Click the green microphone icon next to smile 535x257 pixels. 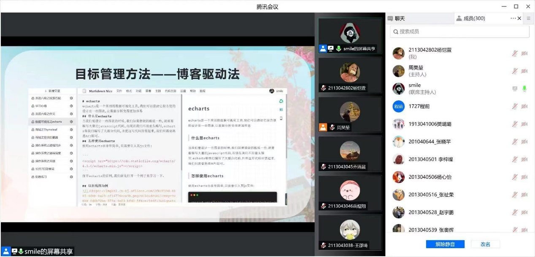(x=524, y=89)
